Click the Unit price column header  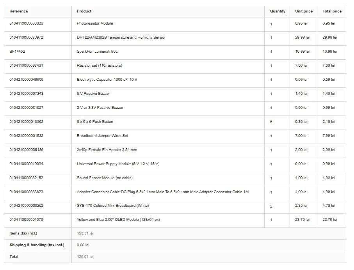coord(304,11)
